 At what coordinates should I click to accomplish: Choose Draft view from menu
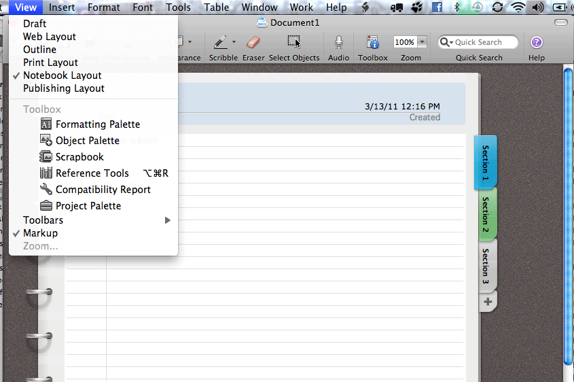[35, 24]
